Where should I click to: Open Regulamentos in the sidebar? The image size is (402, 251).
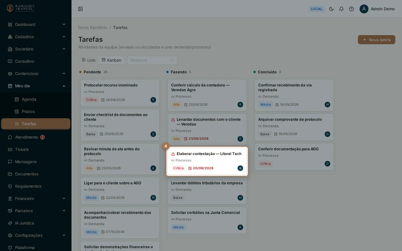coord(36,186)
